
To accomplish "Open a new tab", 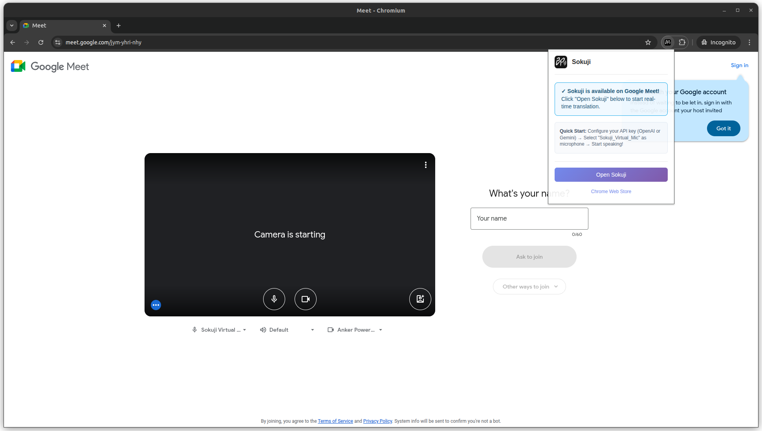I will point(119,26).
